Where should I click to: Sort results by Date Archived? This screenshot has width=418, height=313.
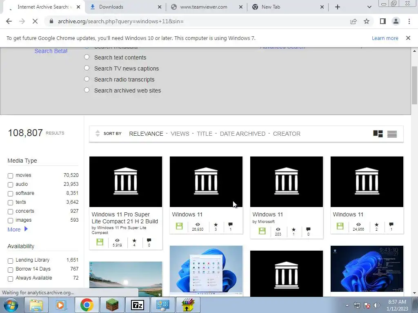(x=242, y=134)
